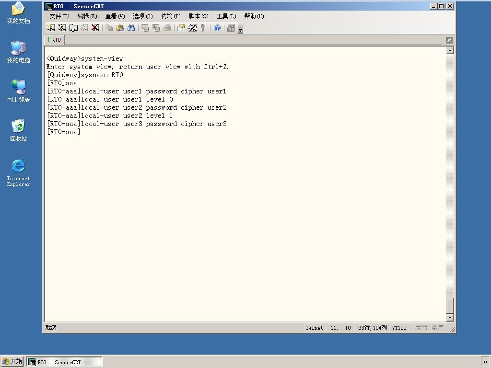Click the Connect toolbar icon

pos(51,28)
